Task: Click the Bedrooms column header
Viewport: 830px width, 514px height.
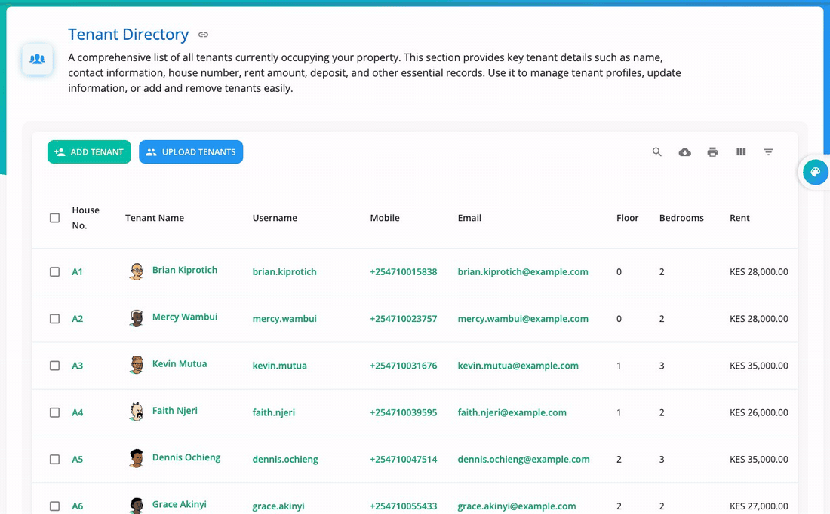Action: click(681, 218)
